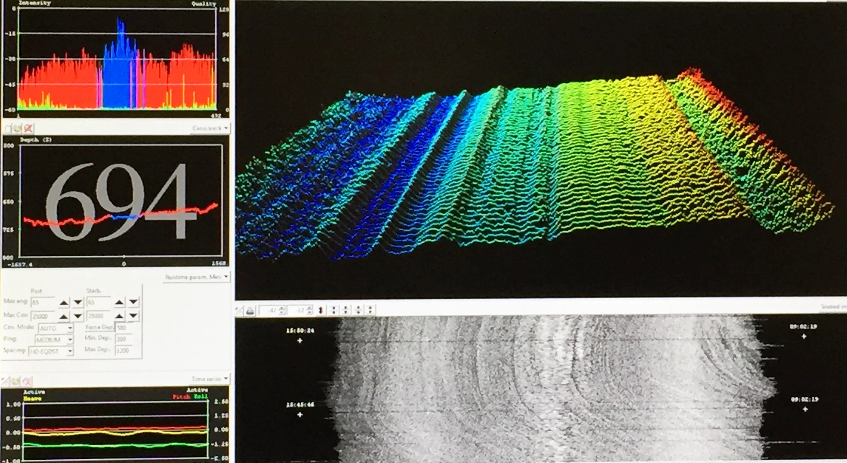Open the Time series view dropdown
This screenshot has height=463, width=847.
[226, 379]
